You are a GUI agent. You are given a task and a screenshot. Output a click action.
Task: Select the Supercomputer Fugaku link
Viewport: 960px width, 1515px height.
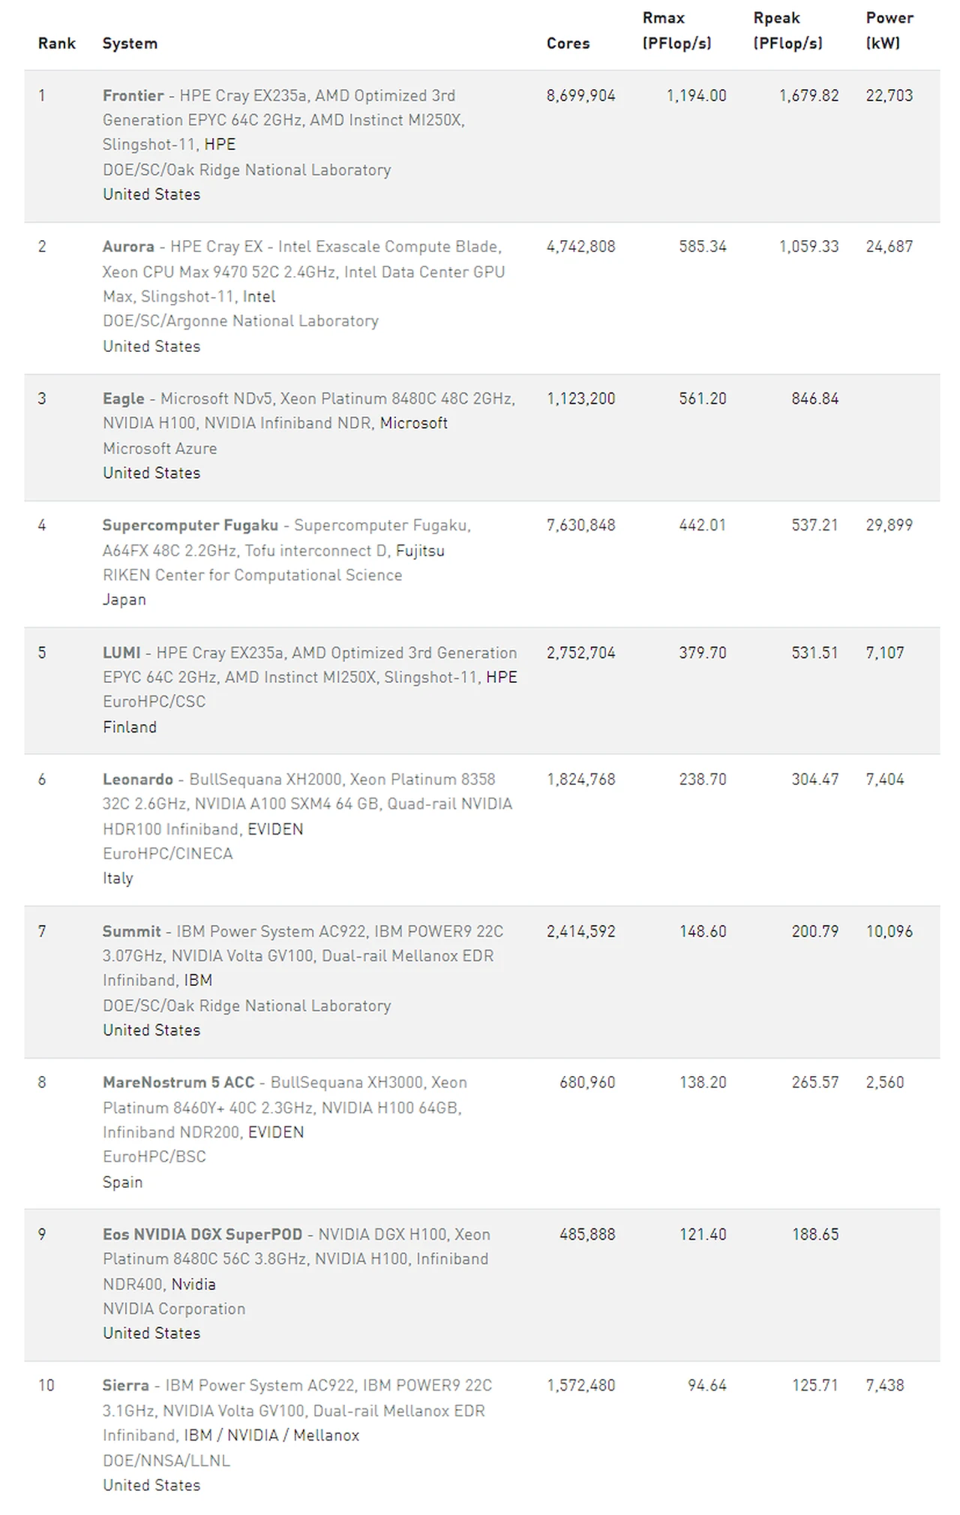point(190,525)
